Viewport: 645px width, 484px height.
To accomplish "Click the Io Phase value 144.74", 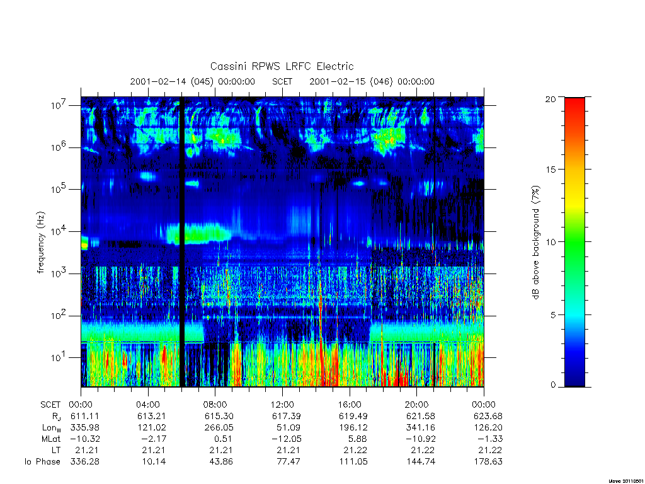I will tap(420, 462).
